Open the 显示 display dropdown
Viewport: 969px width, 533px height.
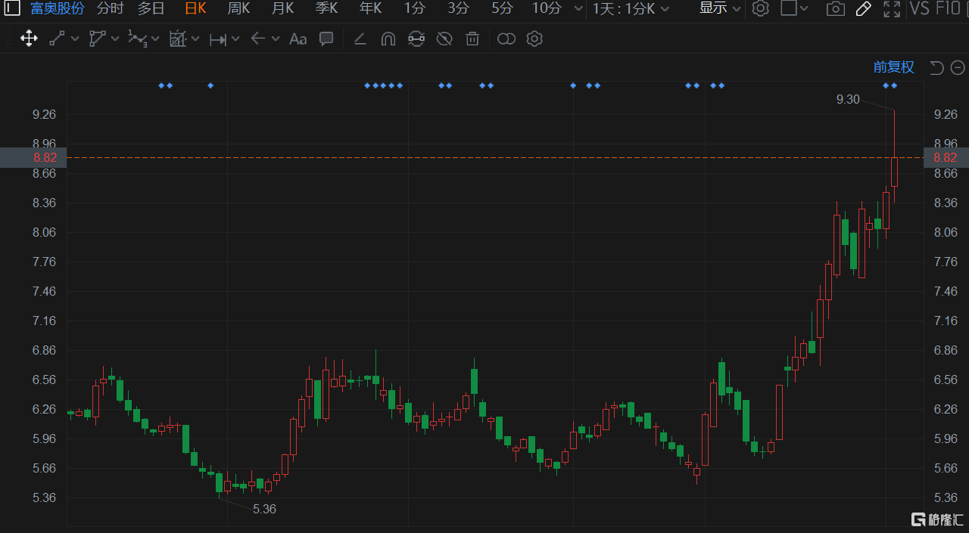click(719, 8)
